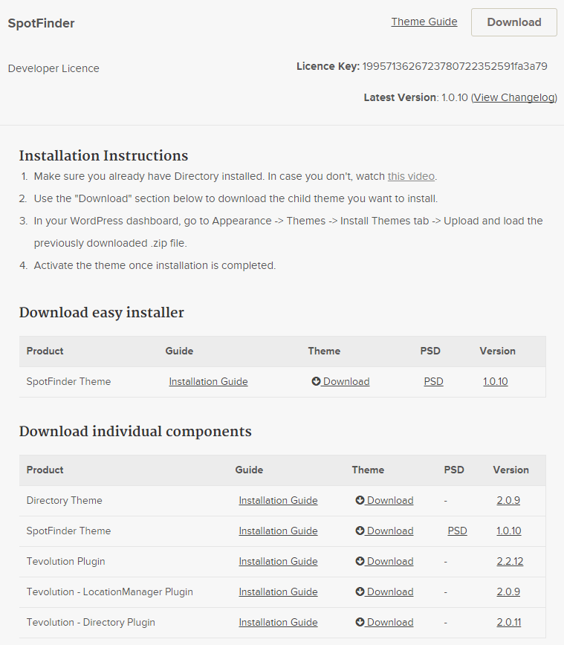Click the download icon for Tevolution Plugin
Screen dimensions: 564x645
(360, 561)
